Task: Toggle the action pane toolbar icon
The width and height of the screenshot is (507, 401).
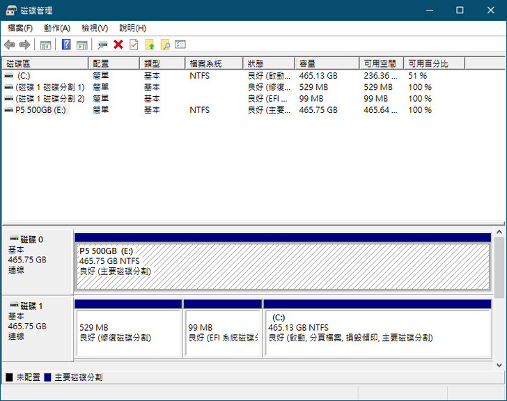Action: tap(81, 45)
